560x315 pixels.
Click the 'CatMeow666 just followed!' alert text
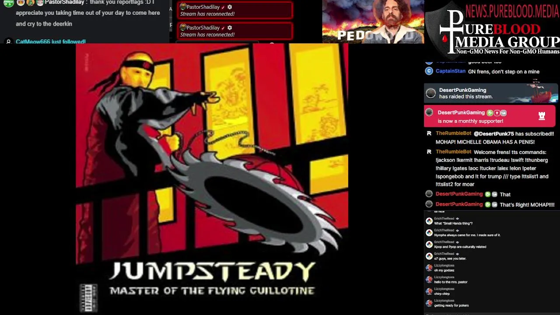click(x=51, y=42)
